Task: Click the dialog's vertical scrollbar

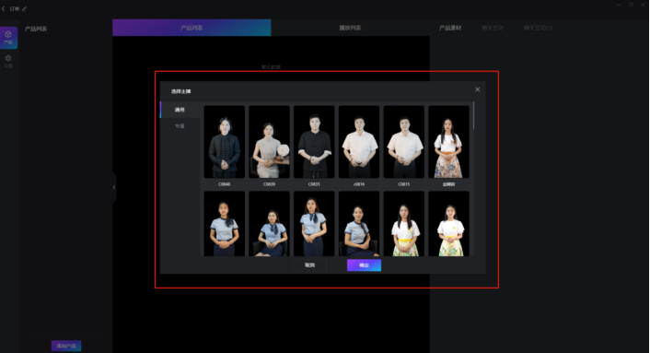Action: [473, 116]
